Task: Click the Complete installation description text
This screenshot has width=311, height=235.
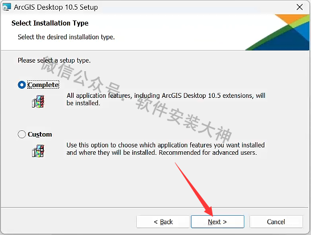Action: (x=166, y=99)
